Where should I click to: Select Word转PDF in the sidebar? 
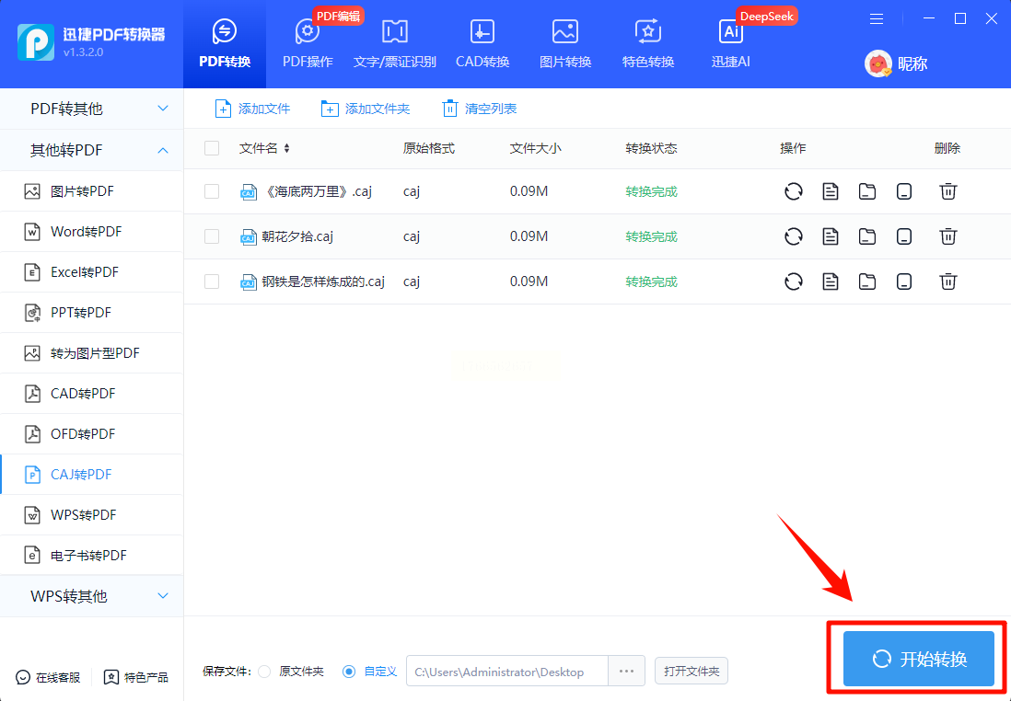tap(86, 232)
